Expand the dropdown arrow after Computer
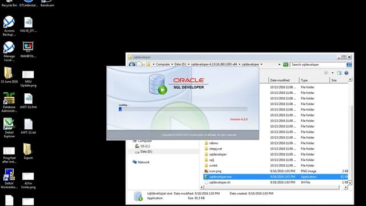This screenshot has height=206, width=366. tap(172, 64)
